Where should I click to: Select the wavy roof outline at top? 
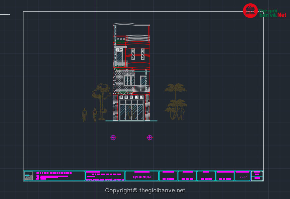coord(131,25)
